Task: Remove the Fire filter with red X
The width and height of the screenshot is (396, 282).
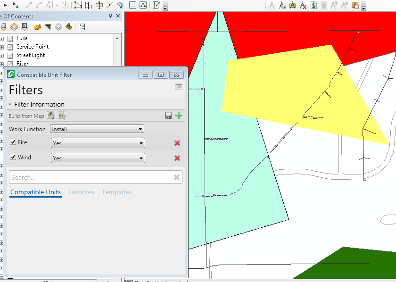Action: pos(177,143)
